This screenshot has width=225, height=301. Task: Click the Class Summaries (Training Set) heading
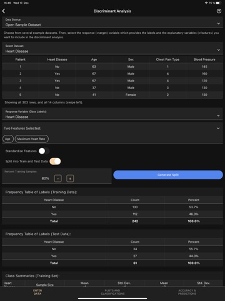(32, 276)
